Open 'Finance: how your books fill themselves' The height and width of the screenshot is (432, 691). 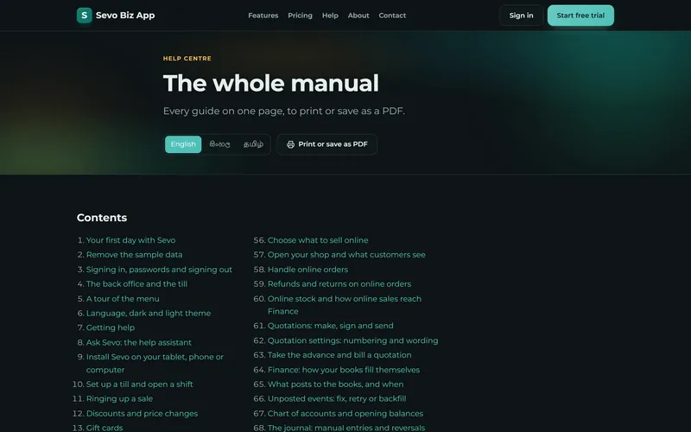[343, 370]
